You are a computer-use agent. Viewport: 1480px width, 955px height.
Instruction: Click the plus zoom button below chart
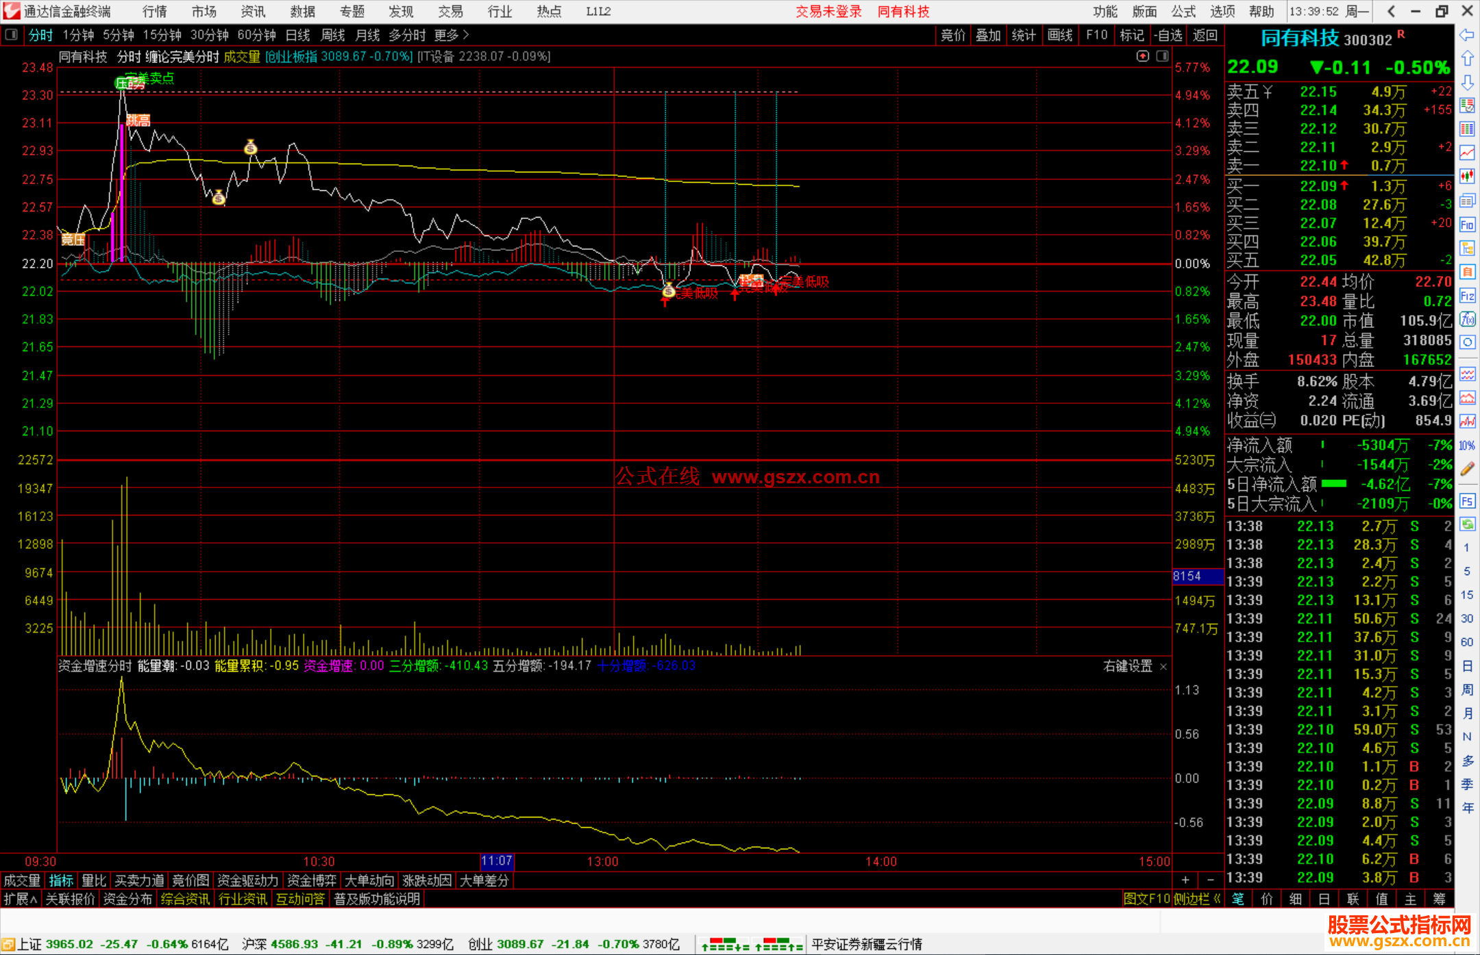tap(1185, 880)
